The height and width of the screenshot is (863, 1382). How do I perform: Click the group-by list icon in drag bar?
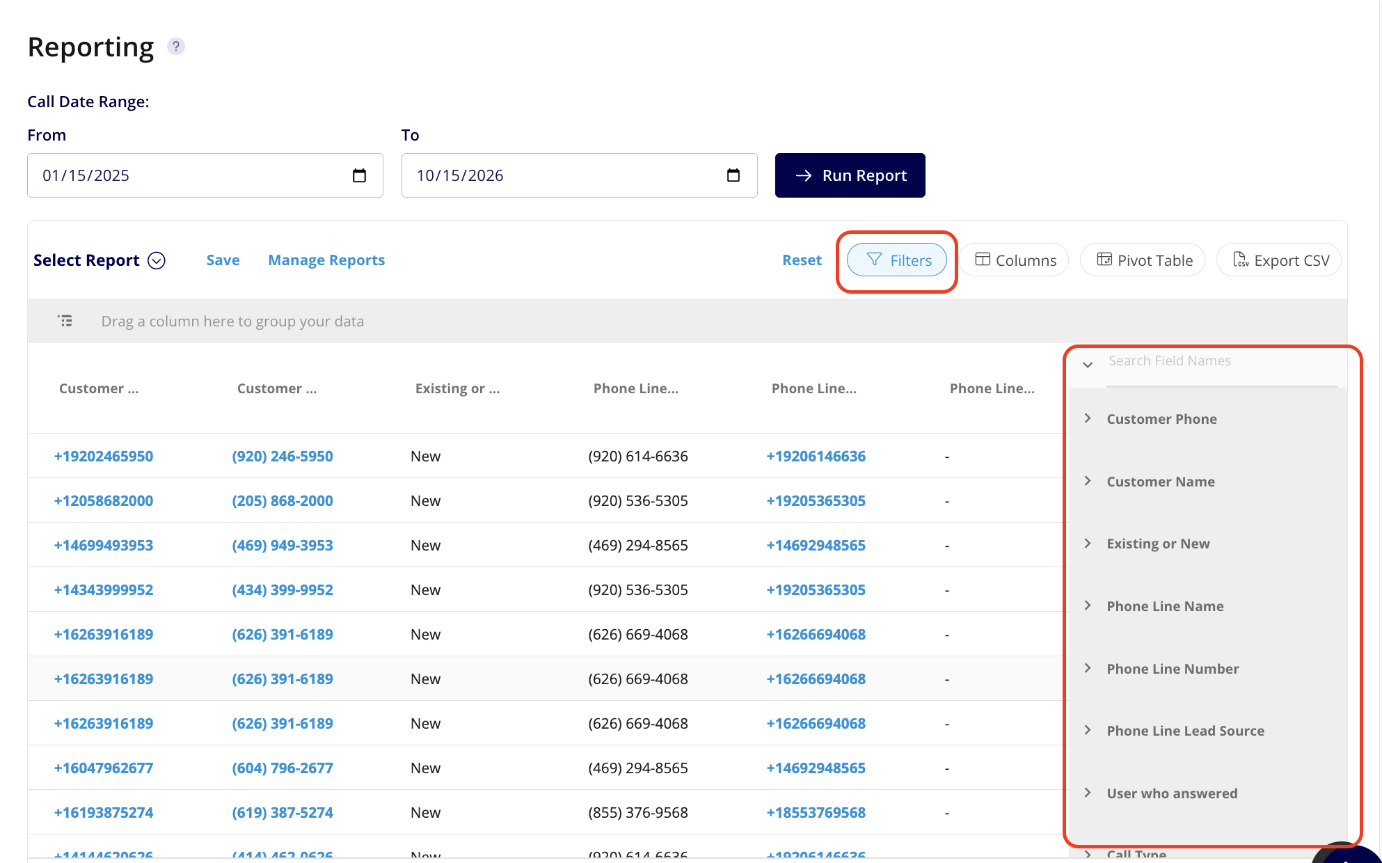pos(65,321)
